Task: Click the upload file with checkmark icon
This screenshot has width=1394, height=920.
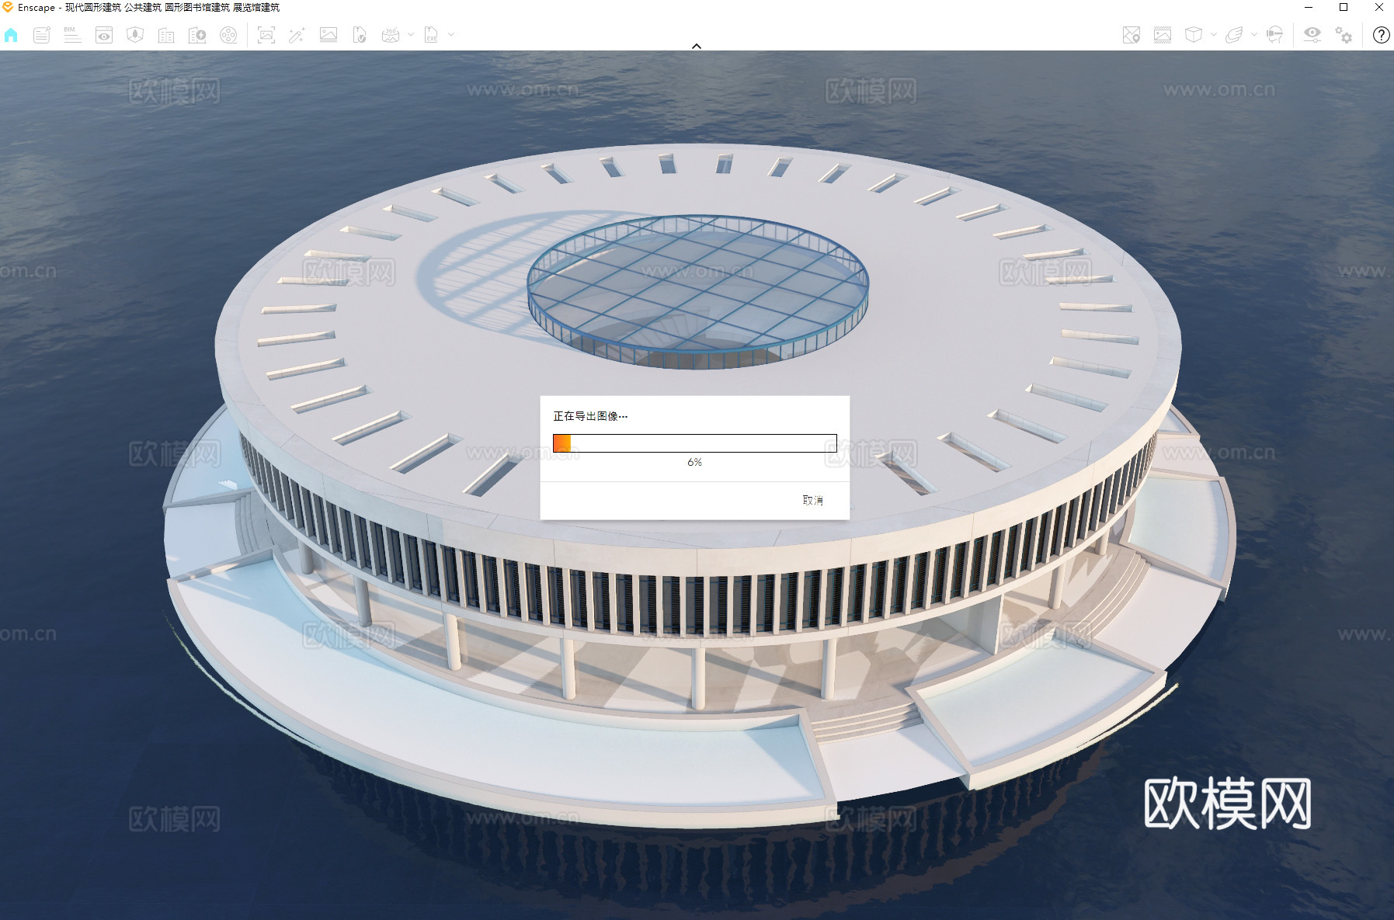Action: coord(360,35)
